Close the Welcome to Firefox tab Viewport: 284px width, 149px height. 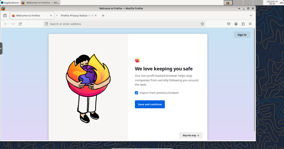click(x=51, y=16)
